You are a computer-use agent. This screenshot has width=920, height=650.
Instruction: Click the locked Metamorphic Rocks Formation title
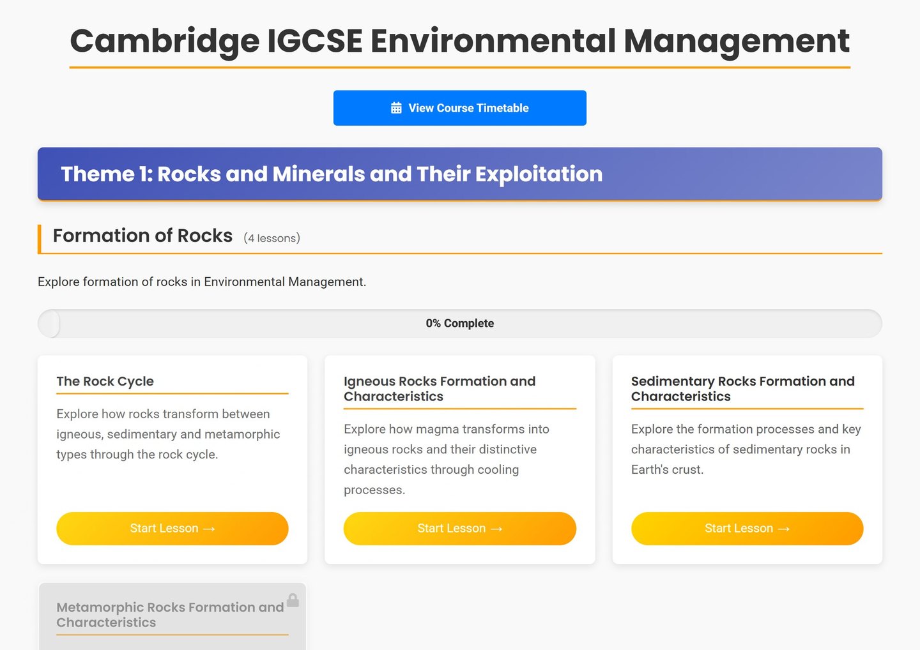[170, 615]
